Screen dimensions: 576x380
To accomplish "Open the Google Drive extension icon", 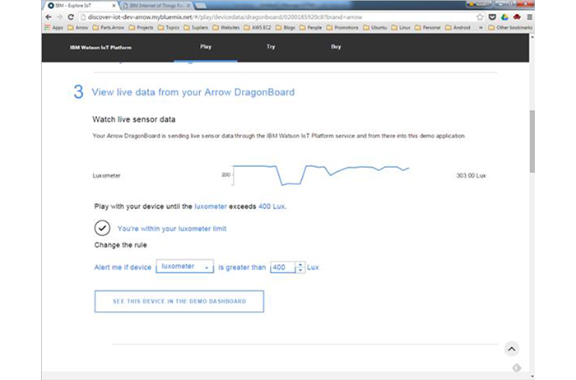I will [504, 17].
